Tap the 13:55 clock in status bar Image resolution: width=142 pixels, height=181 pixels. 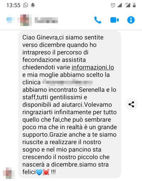(13, 5)
